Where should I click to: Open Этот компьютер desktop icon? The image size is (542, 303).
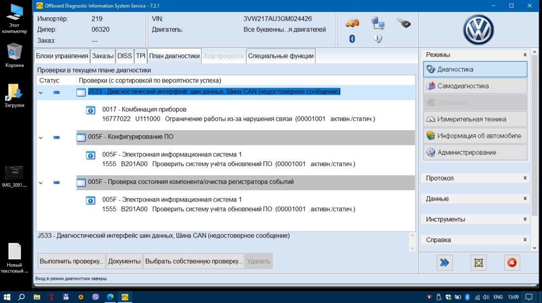(14, 19)
